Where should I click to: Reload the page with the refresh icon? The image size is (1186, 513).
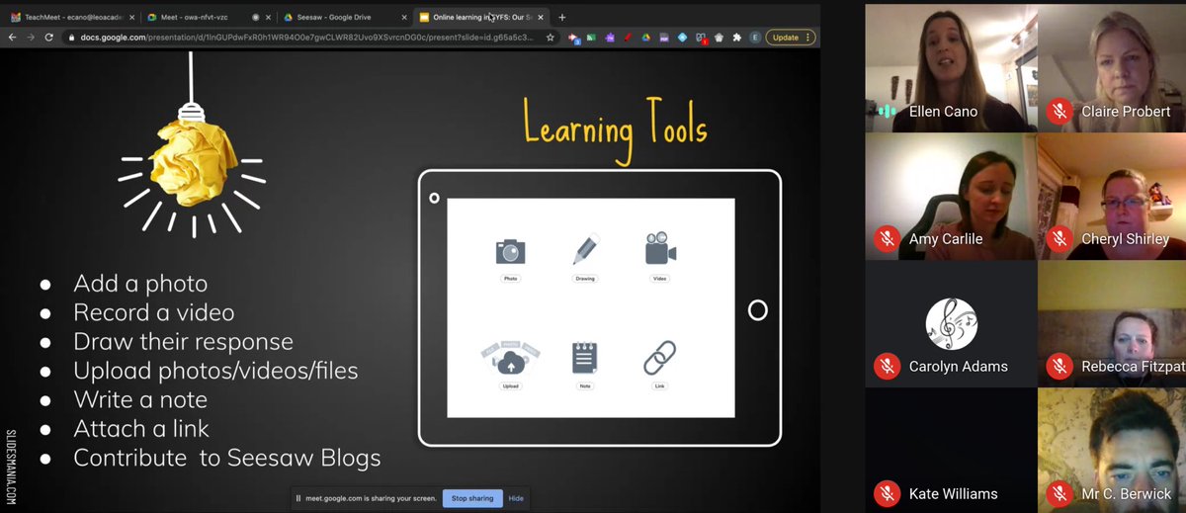(51, 38)
